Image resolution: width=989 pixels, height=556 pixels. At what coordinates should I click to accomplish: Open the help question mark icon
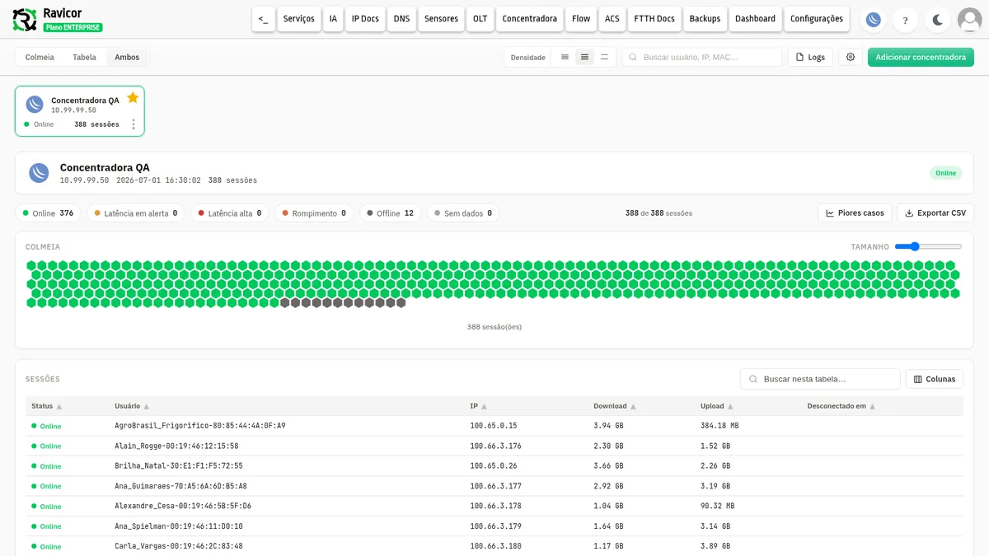coord(906,20)
